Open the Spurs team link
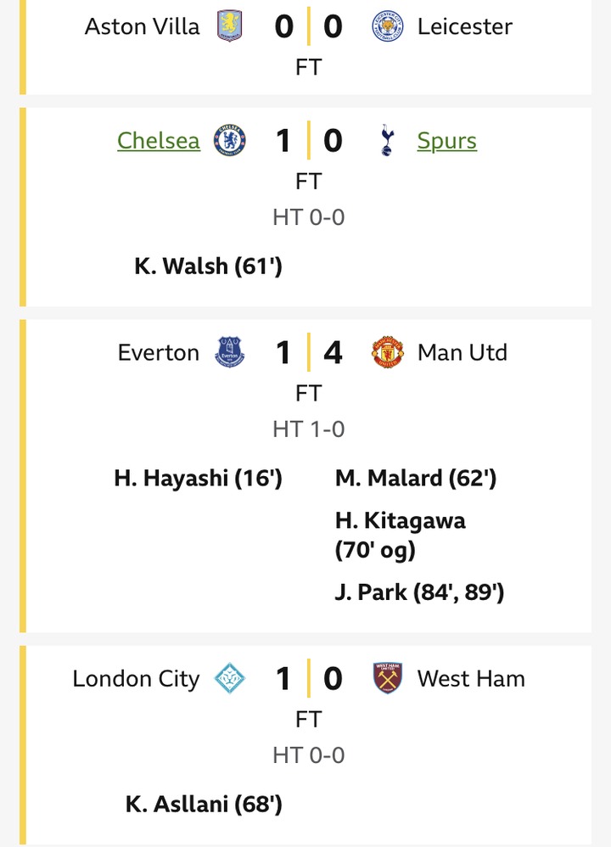Viewport: 611px width, 847px height. (x=447, y=140)
